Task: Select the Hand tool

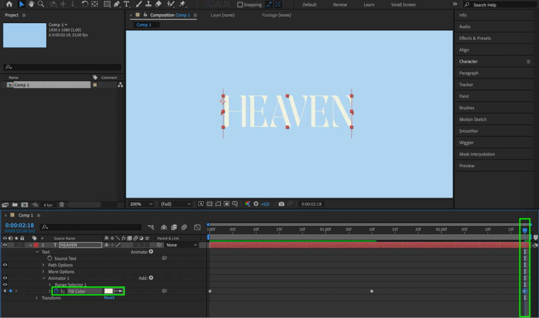Action: pos(32,4)
